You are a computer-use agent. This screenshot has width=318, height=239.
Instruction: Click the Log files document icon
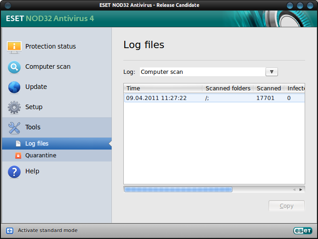(18, 144)
